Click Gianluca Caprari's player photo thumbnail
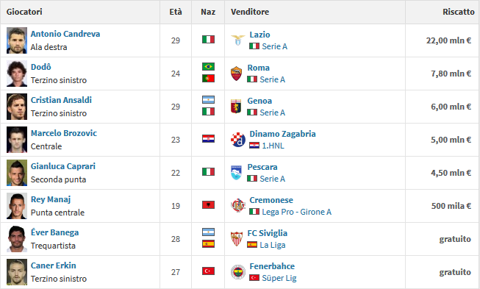This screenshot has height=289, width=480. 17,173
